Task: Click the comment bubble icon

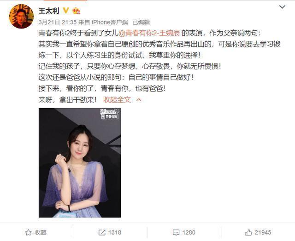Action: (x=176, y=233)
